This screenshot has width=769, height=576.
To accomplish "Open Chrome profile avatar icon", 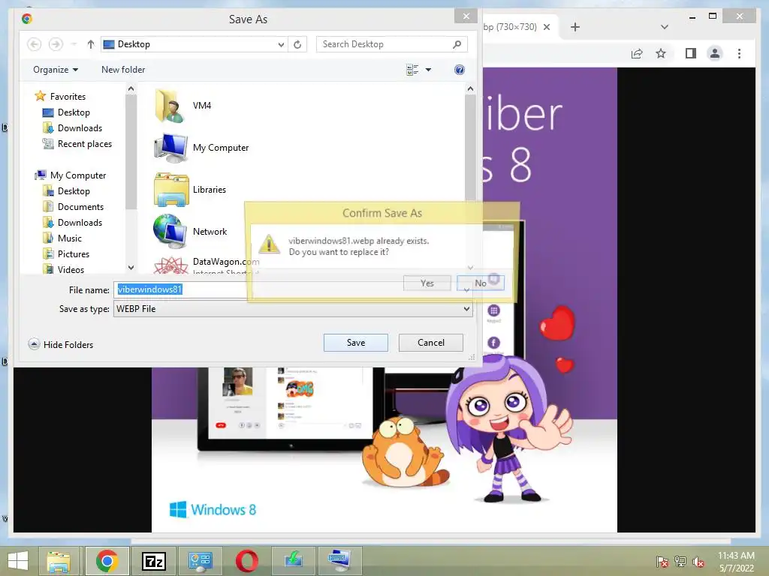I will pos(715,53).
